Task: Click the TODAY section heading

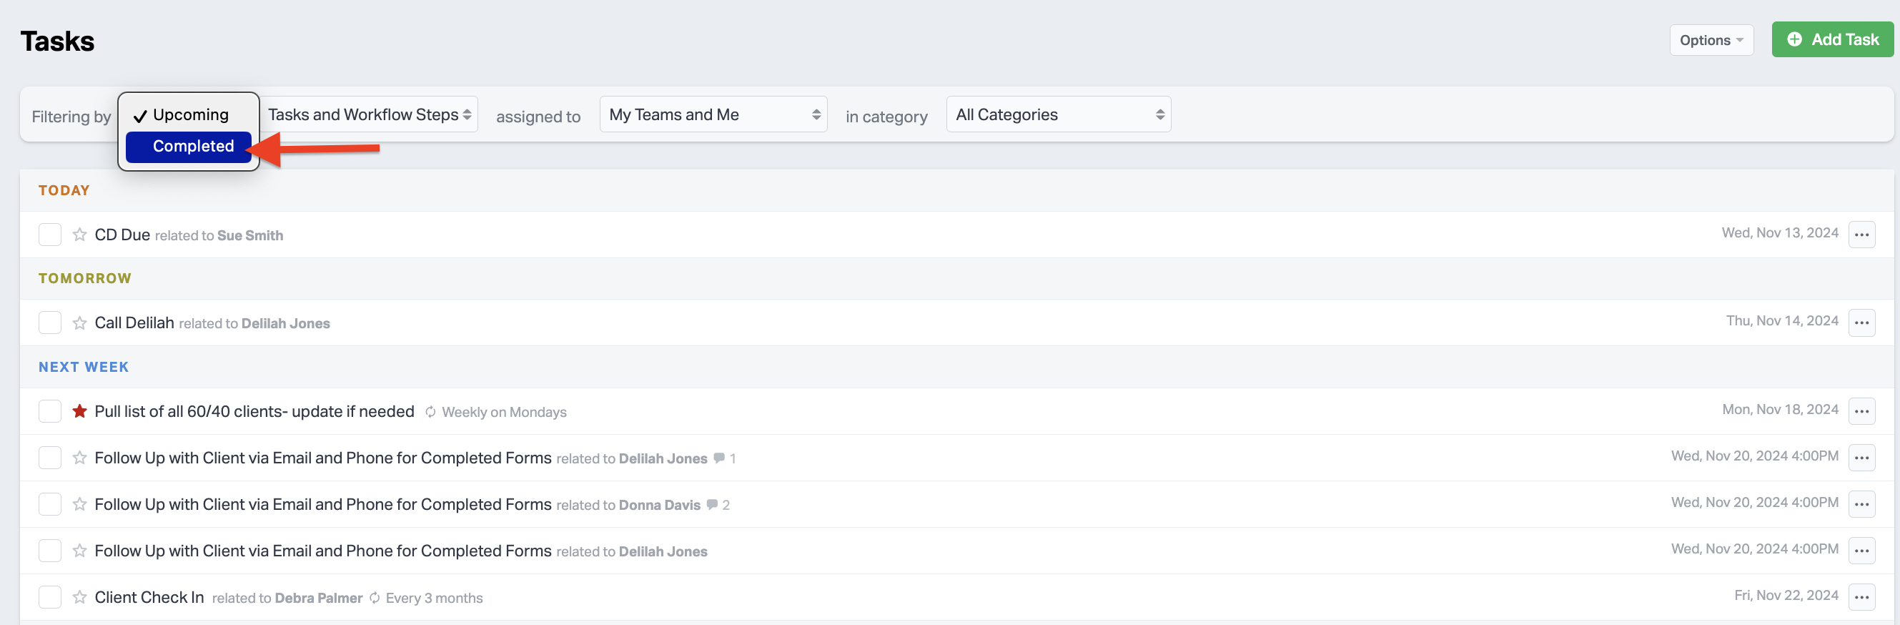Action: pyautogui.click(x=64, y=190)
